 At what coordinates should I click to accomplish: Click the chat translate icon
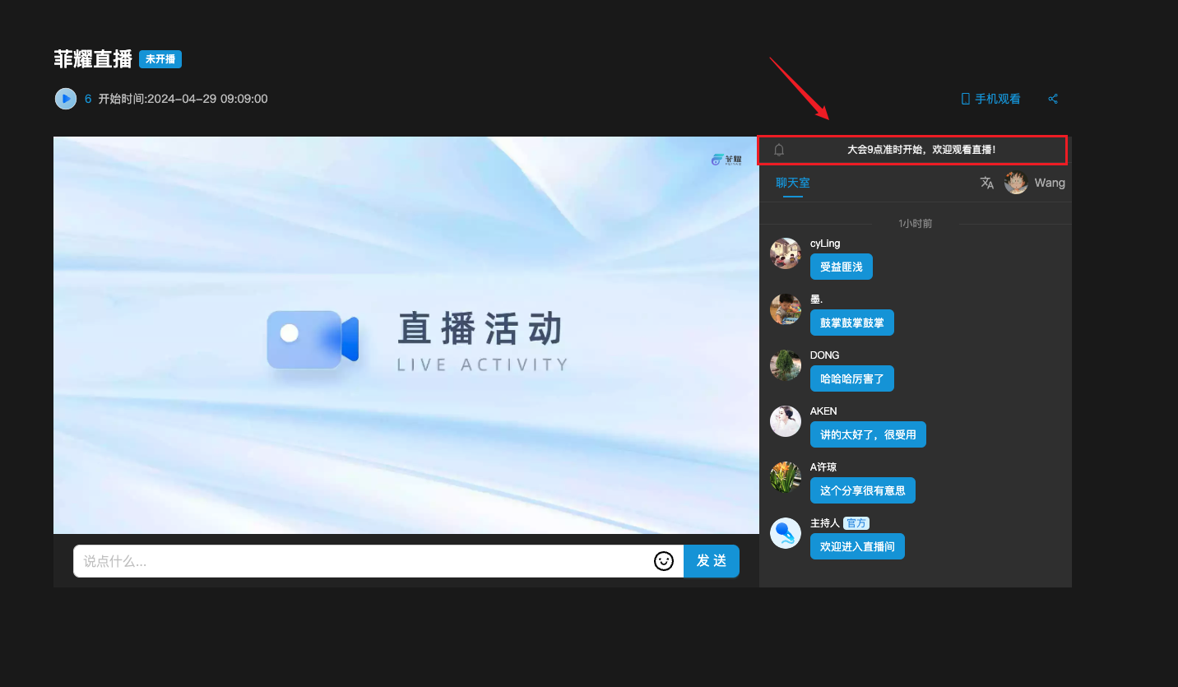pos(987,183)
